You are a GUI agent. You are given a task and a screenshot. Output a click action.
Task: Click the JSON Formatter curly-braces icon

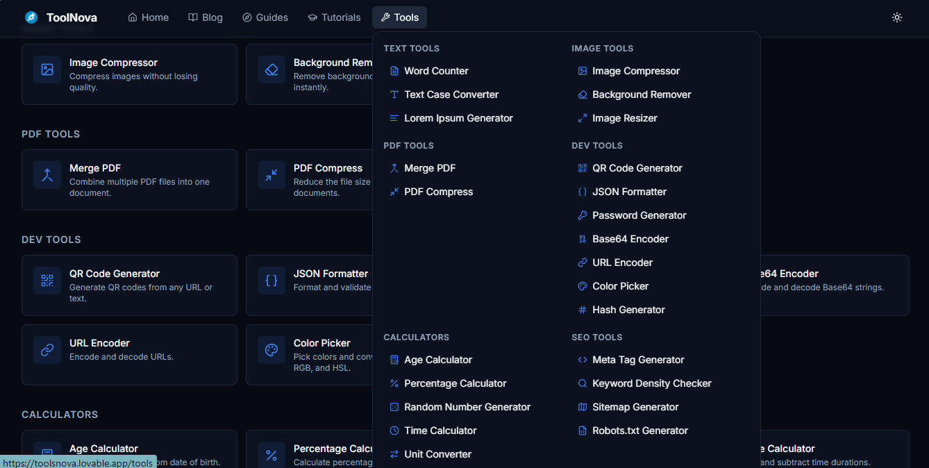click(582, 192)
